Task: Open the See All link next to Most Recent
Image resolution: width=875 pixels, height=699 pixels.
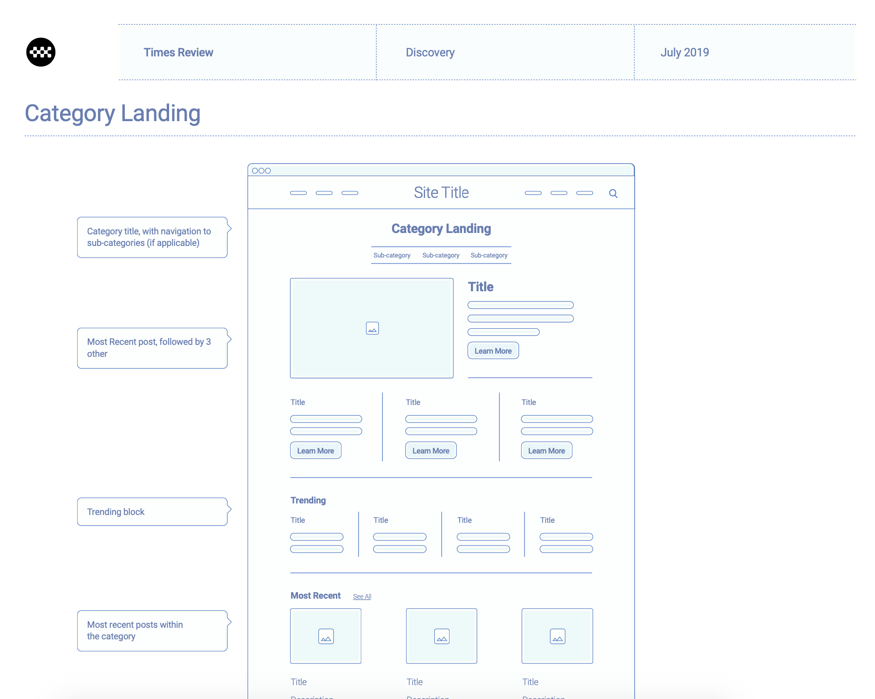Action: pyautogui.click(x=362, y=596)
